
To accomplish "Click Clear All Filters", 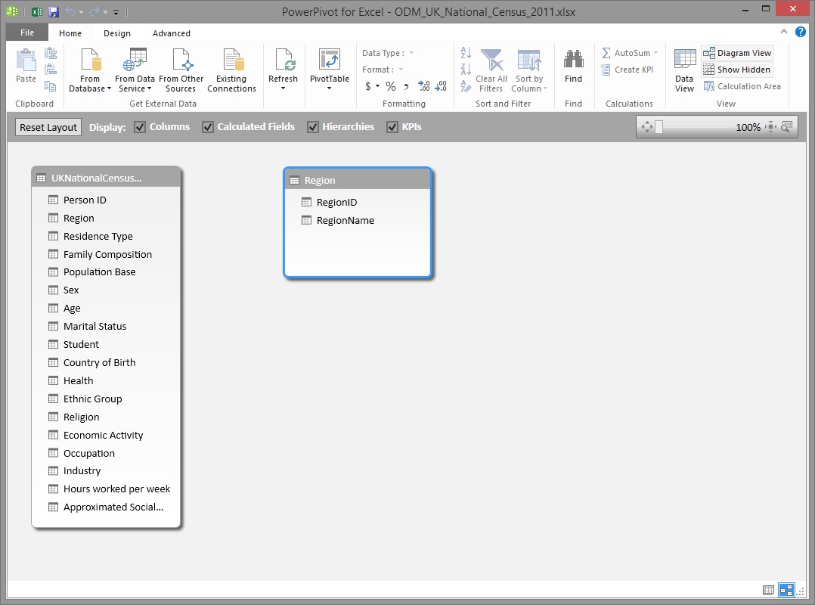I will coord(491,70).
